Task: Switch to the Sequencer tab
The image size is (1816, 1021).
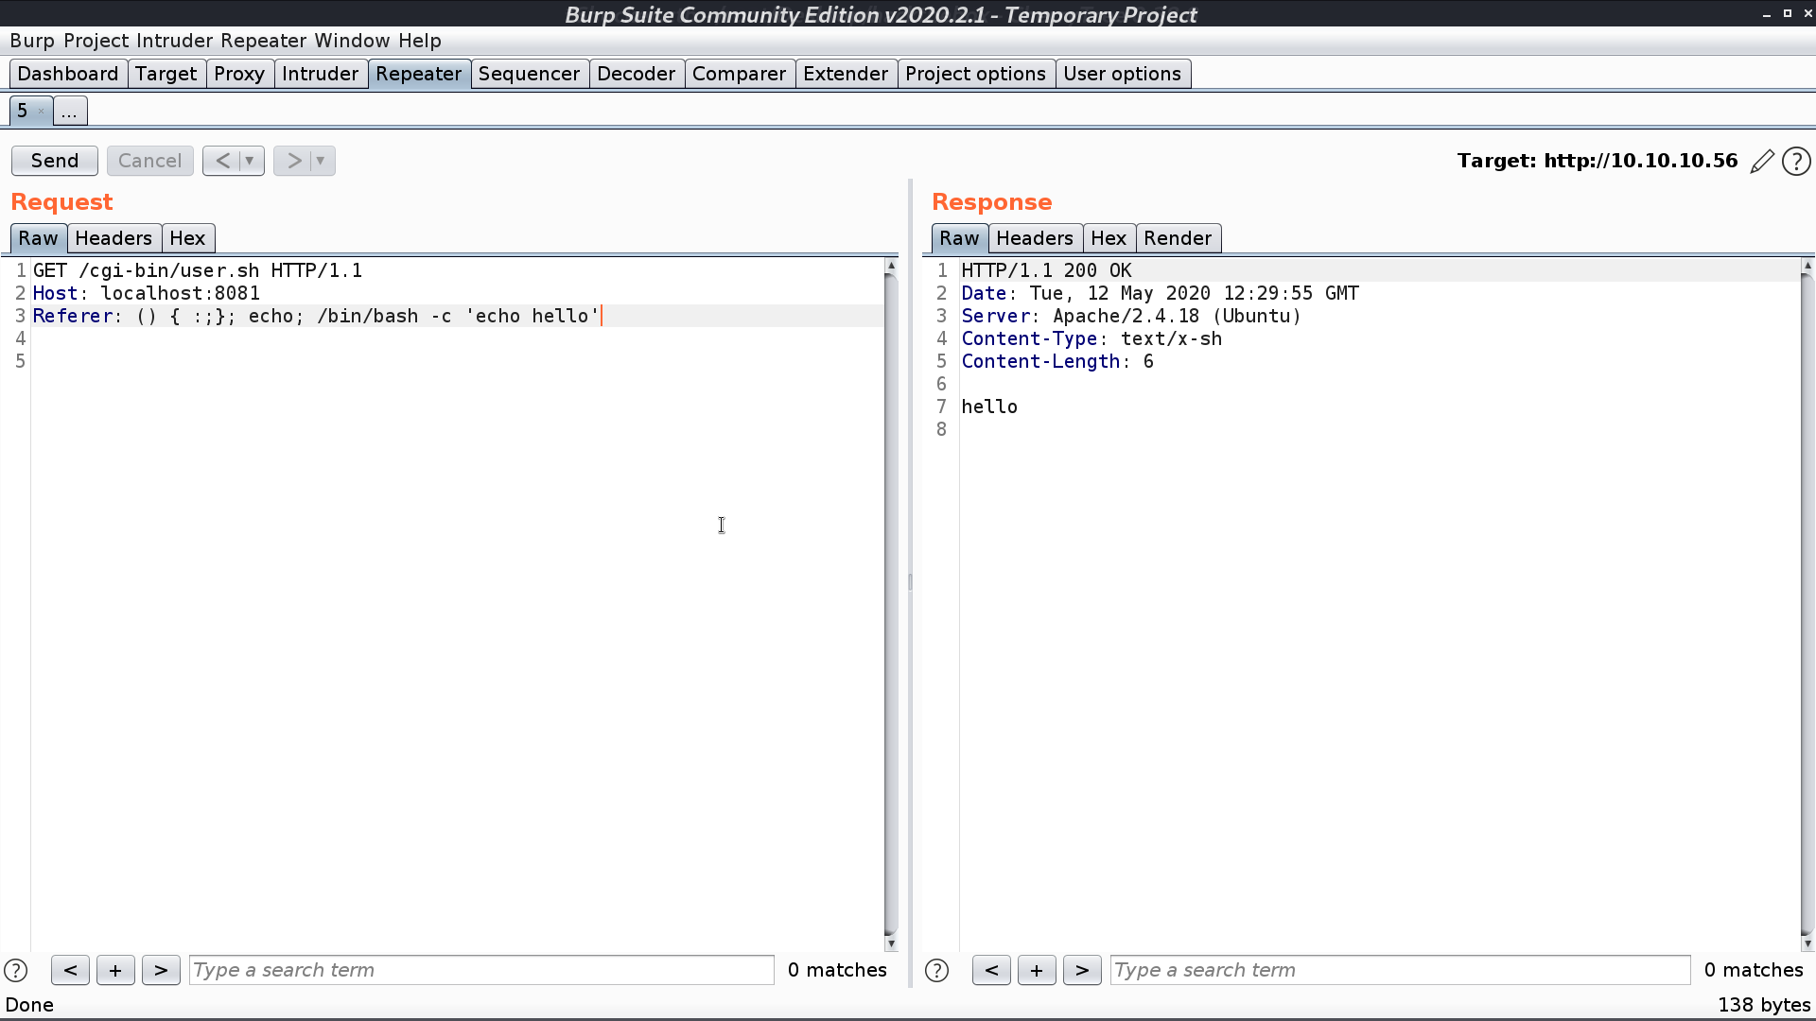Action: (x=529, y=74)
